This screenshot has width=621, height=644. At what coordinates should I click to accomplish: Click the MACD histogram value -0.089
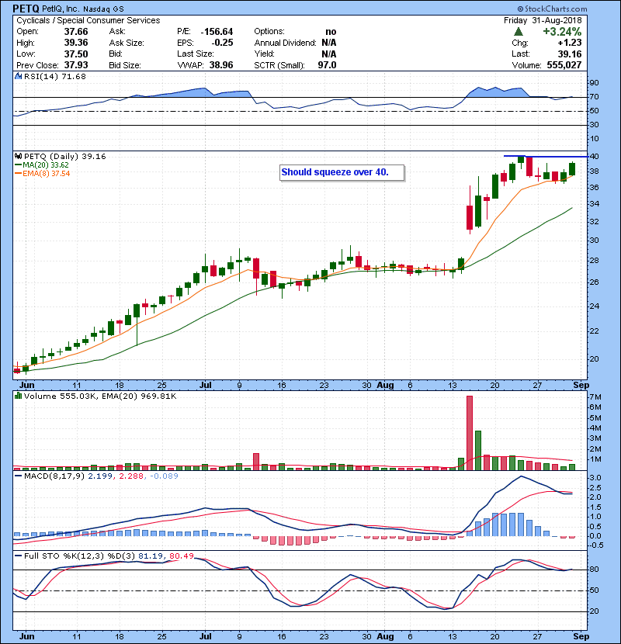[x=164, y=476]
